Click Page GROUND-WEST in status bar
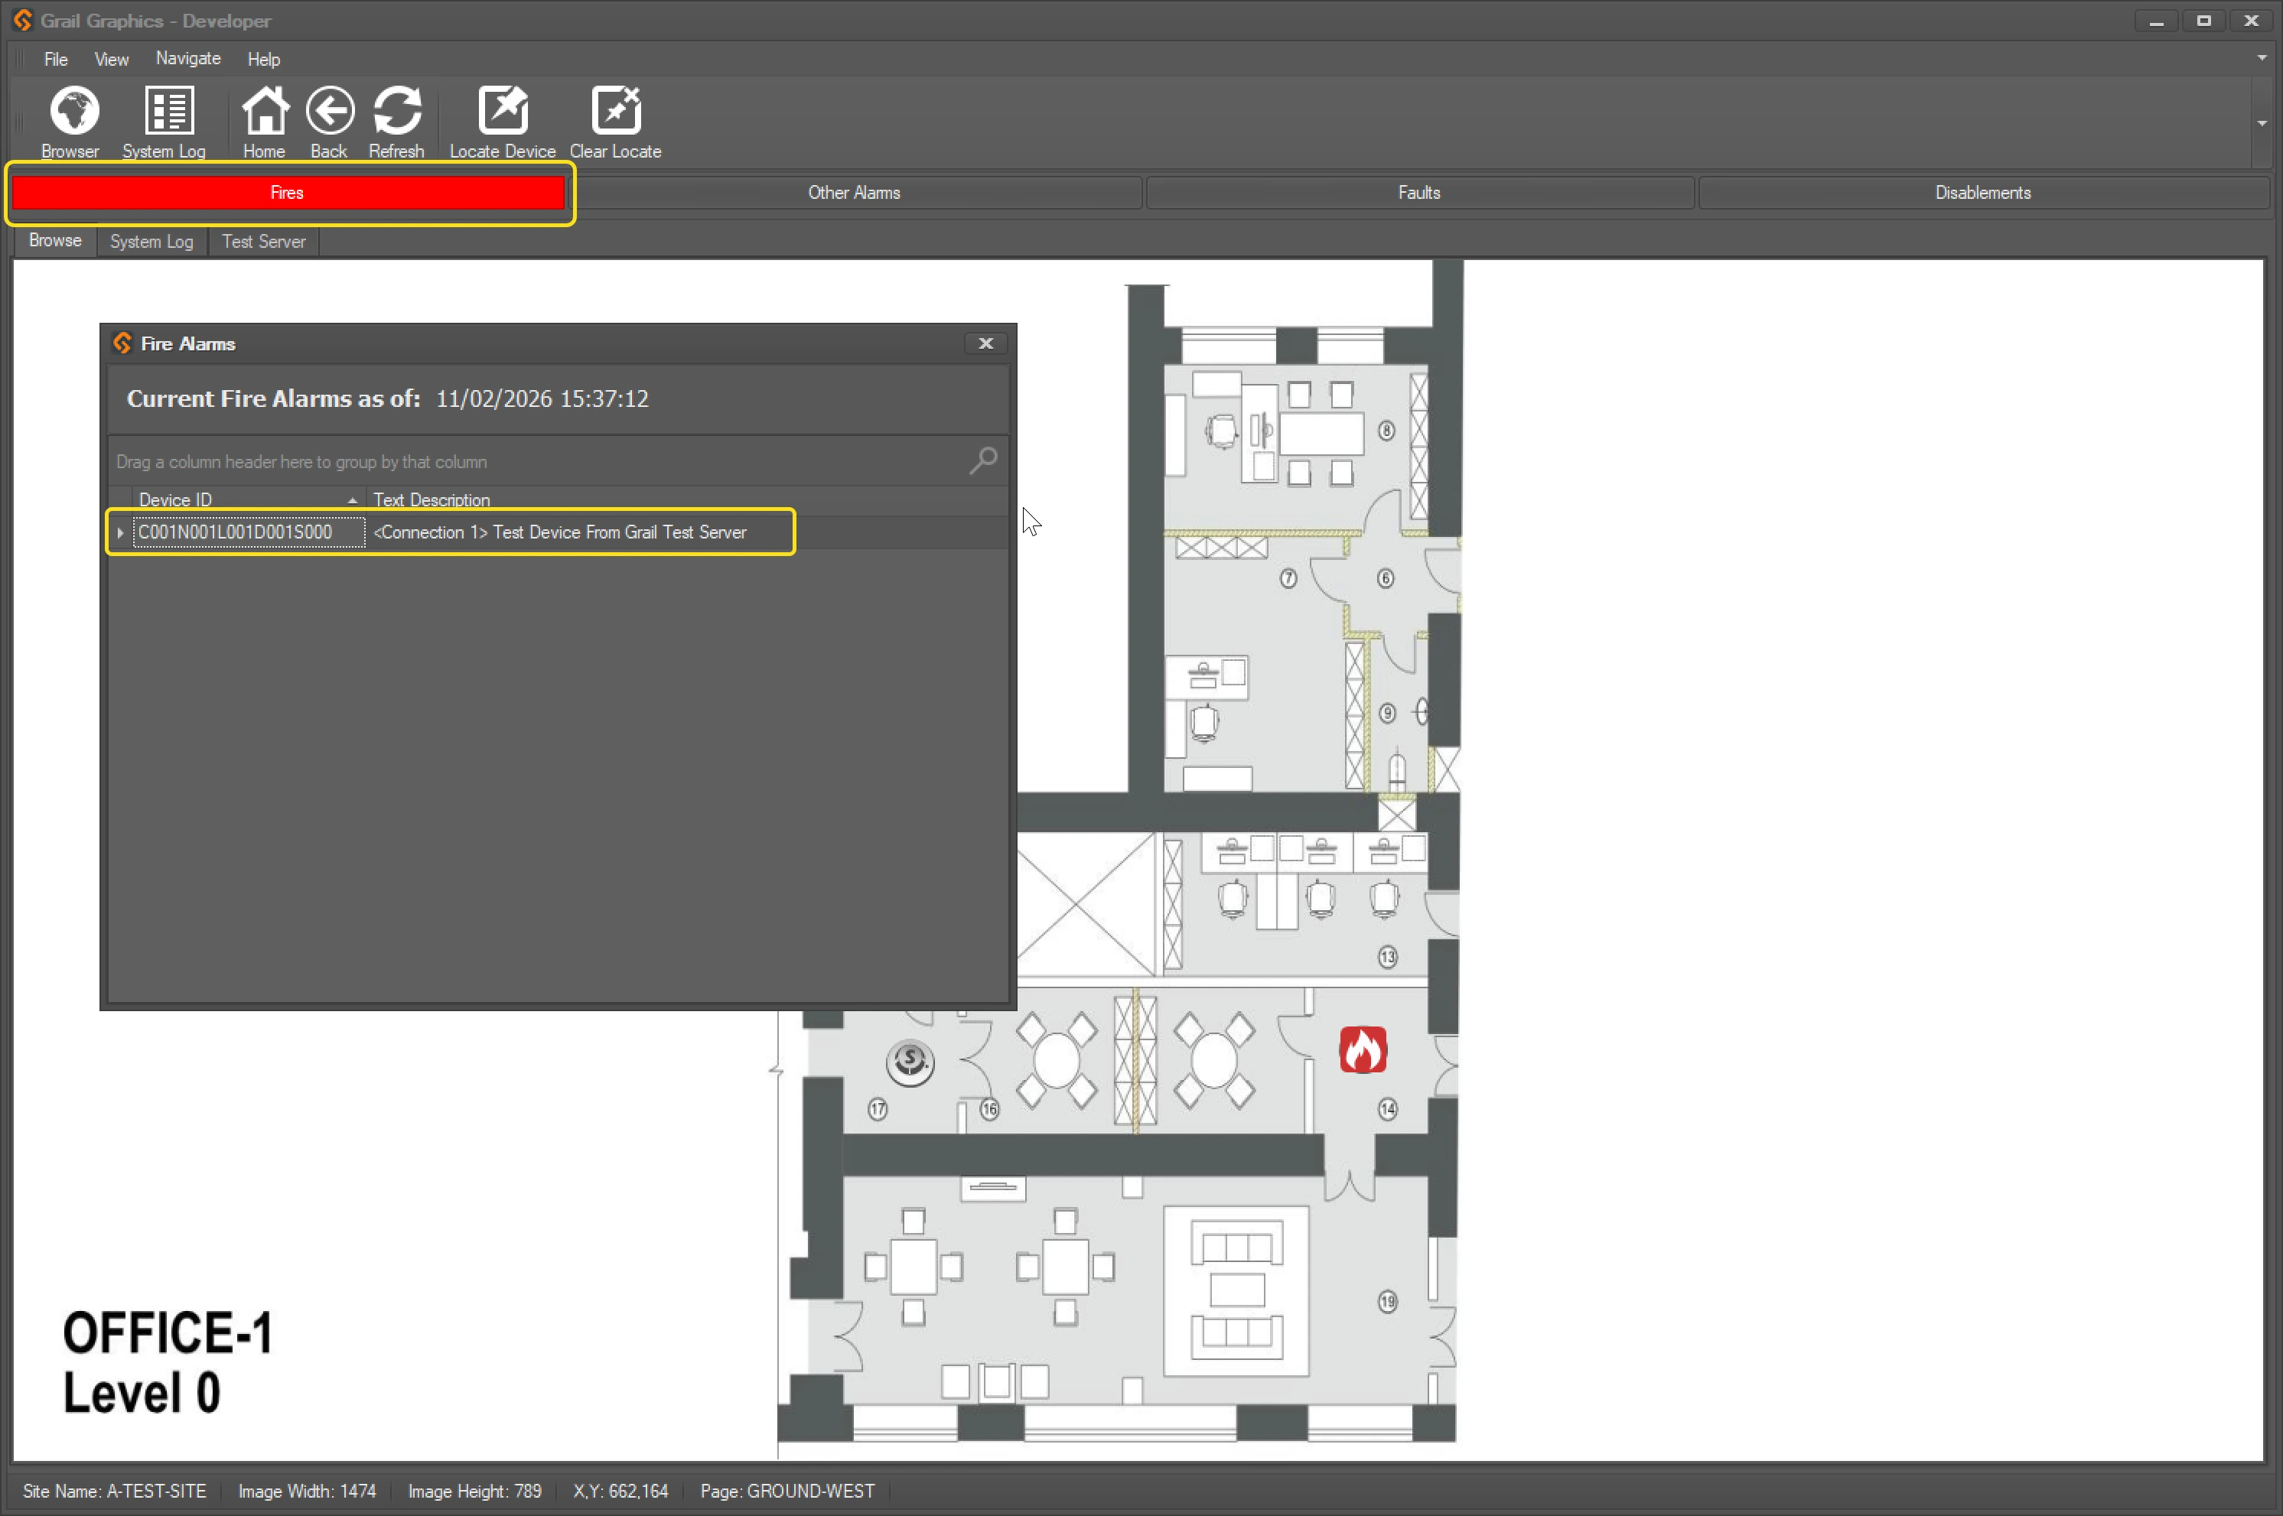The image size is (2283, 1516). 787,1491
